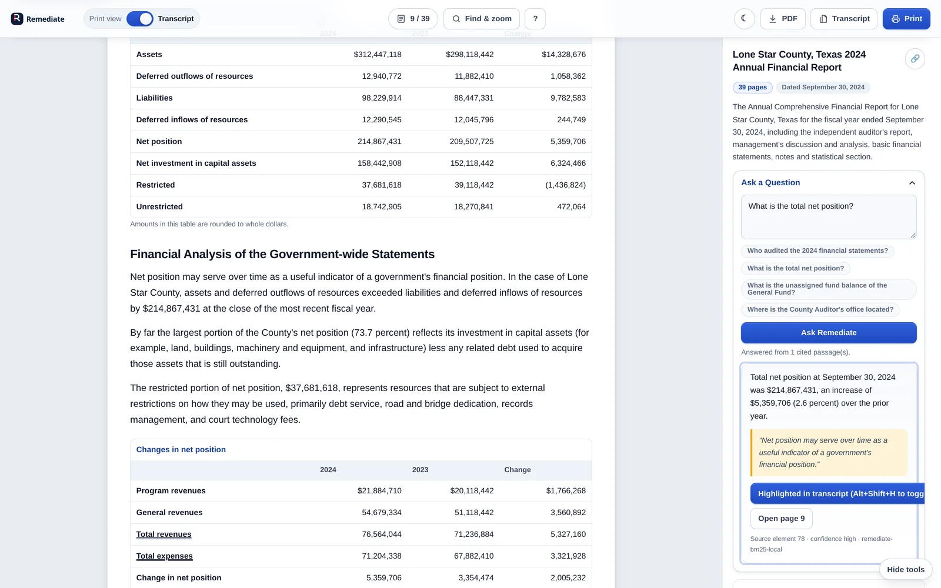The image size is (941, 588).
Task: Click the question text field
Action: point(829,218)
